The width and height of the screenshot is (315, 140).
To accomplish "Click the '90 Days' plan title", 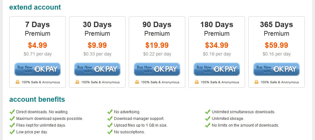I will tap(157, 25).
